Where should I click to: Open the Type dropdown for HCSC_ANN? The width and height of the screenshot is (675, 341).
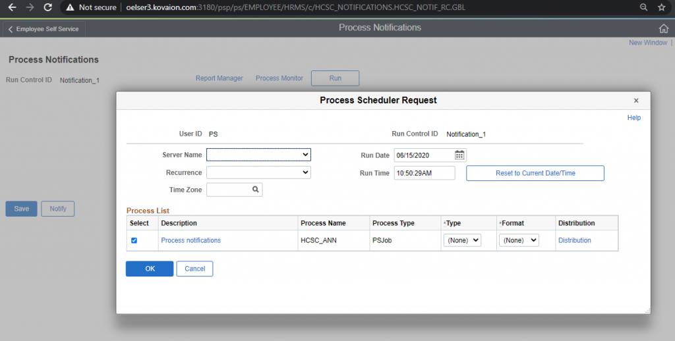[x=462, y=240]
